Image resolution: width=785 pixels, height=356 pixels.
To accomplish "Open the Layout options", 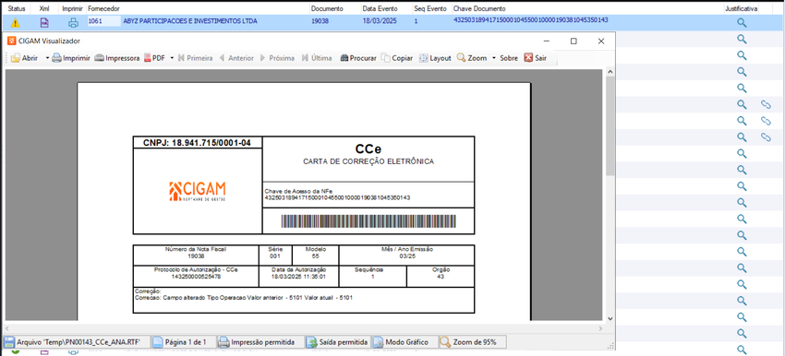I will point(435,58).
